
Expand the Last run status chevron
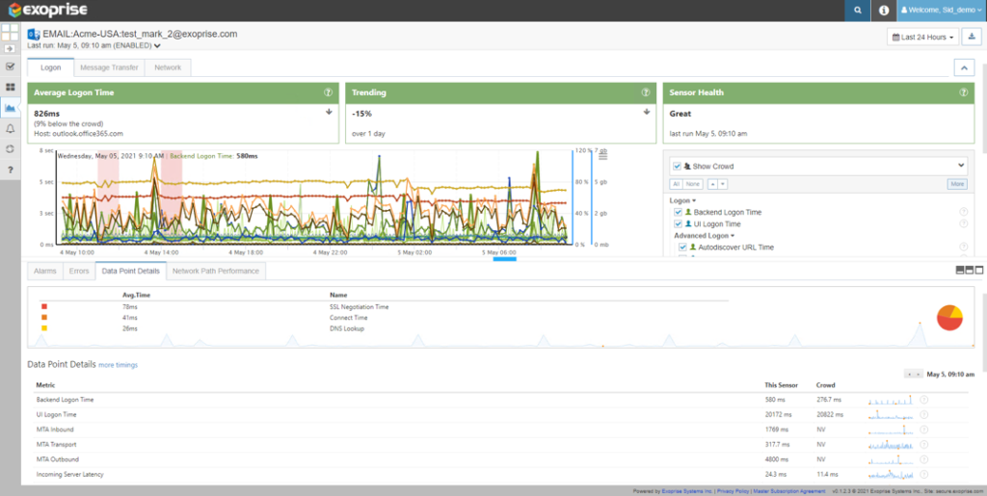coord(157,46)
